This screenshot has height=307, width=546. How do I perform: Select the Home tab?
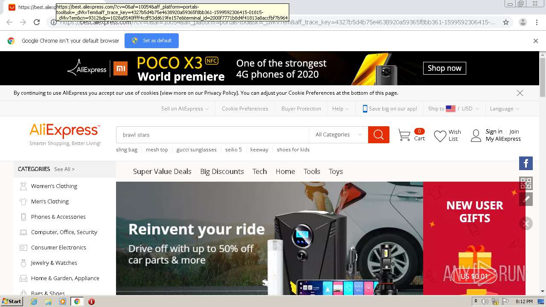coord(285,171)
